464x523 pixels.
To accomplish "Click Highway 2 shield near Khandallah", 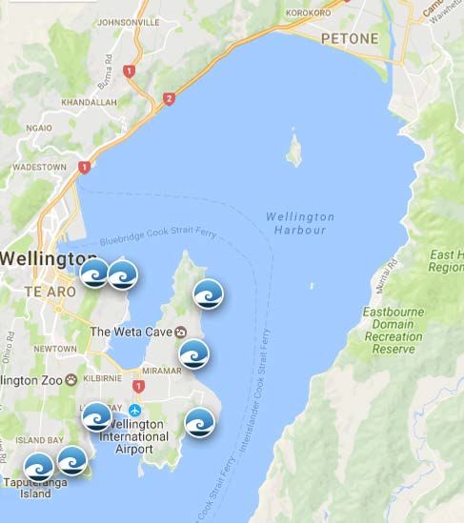I will pos(170,99).
